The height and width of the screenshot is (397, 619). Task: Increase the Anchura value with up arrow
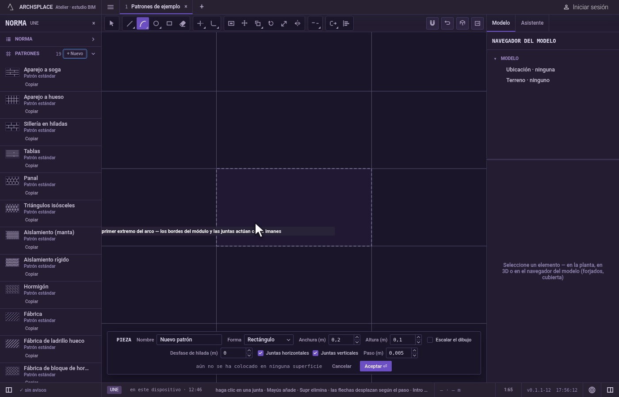click(357, 337)
